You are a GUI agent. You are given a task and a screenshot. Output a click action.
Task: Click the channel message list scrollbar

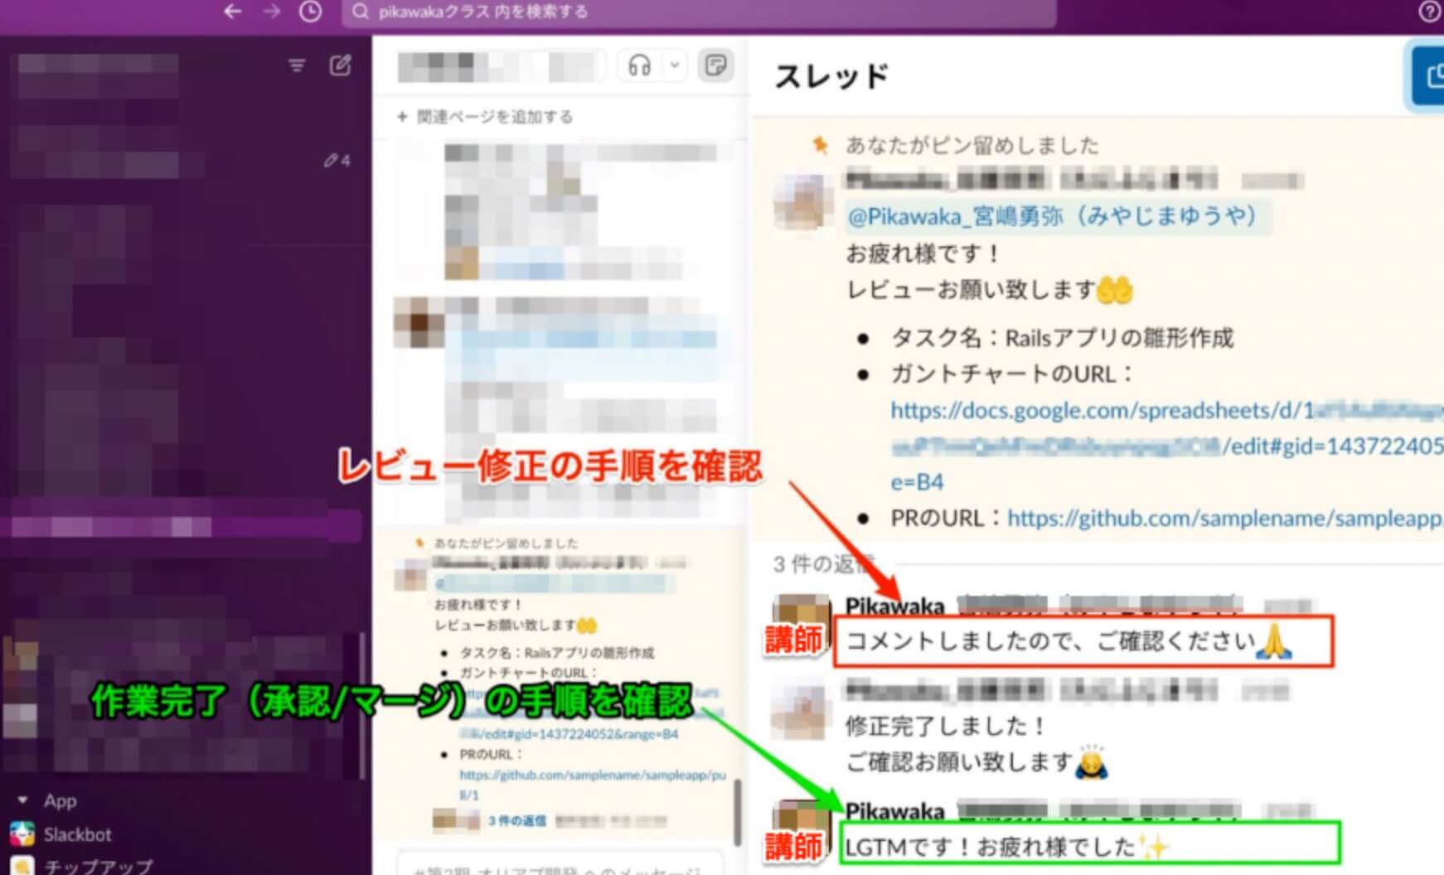pos(738,812)
